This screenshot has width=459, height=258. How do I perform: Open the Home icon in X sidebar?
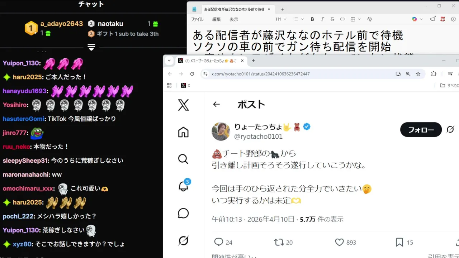pos(183,132)
